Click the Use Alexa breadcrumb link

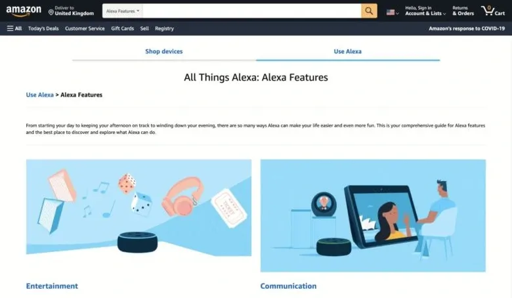pos(40,95)
